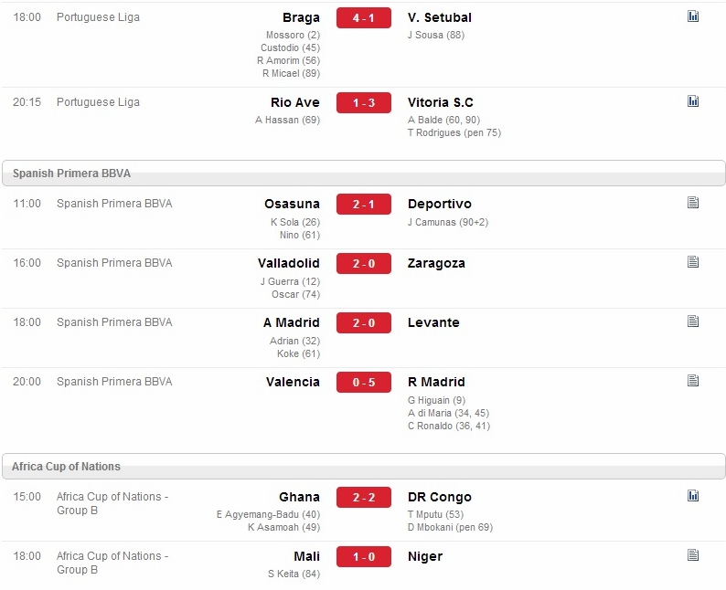The image size is (726, 590).
Task: Open report icon for Osasuna vs Deportivo
Action: (x=693, y=202)
